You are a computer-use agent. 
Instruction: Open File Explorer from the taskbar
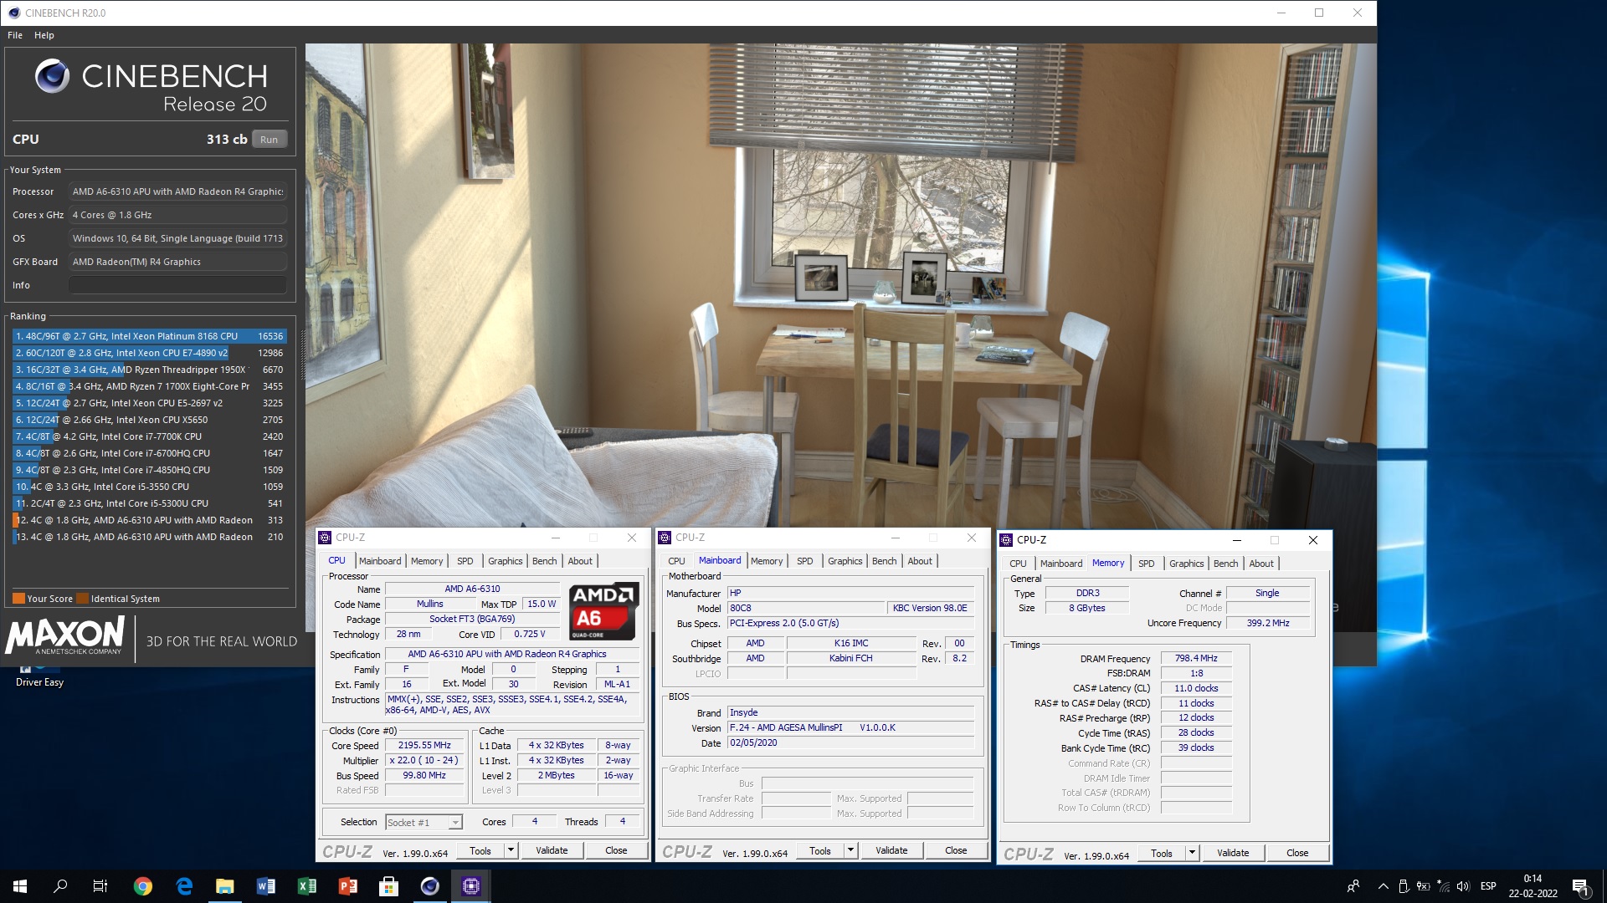pos(225,886)
